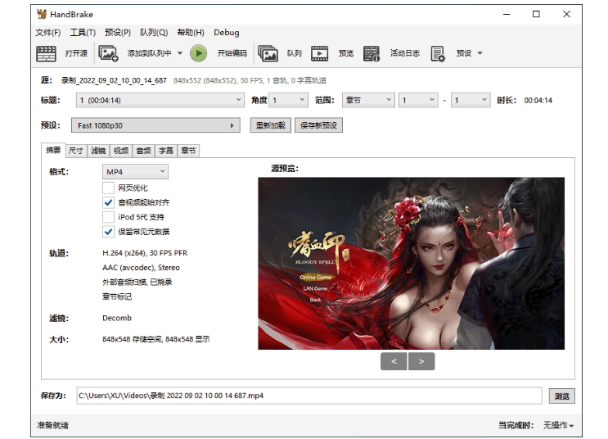
Task: Switch to the 章节 tab
Action: point(188,151)
